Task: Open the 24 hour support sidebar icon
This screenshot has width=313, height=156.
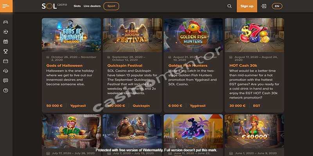Action: 5,71
